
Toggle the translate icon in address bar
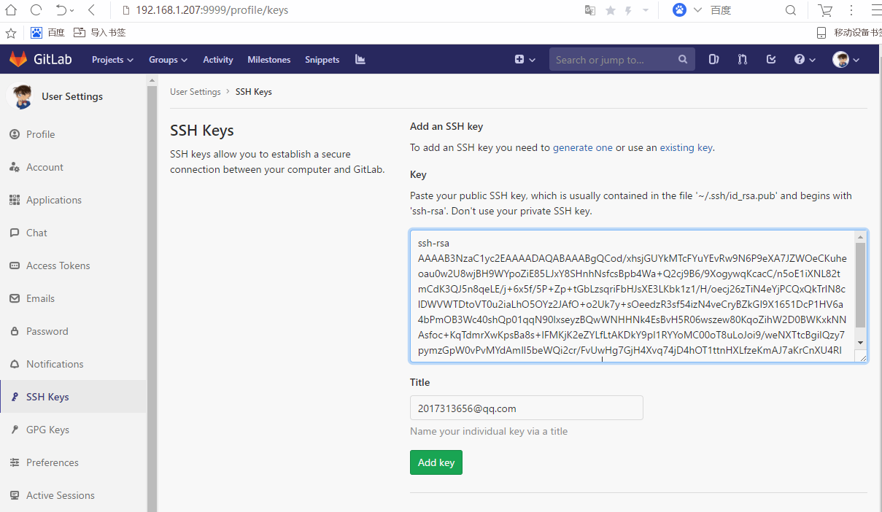(x=589, y=10)
